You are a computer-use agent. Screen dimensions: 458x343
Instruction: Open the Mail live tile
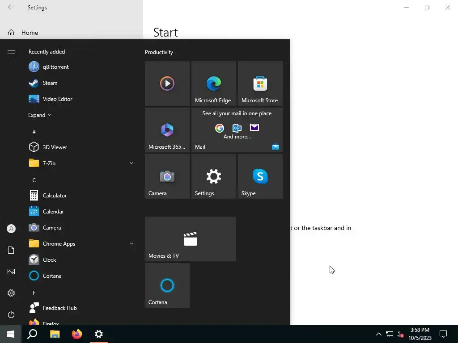pyautogui.click(x=237, y=130)
